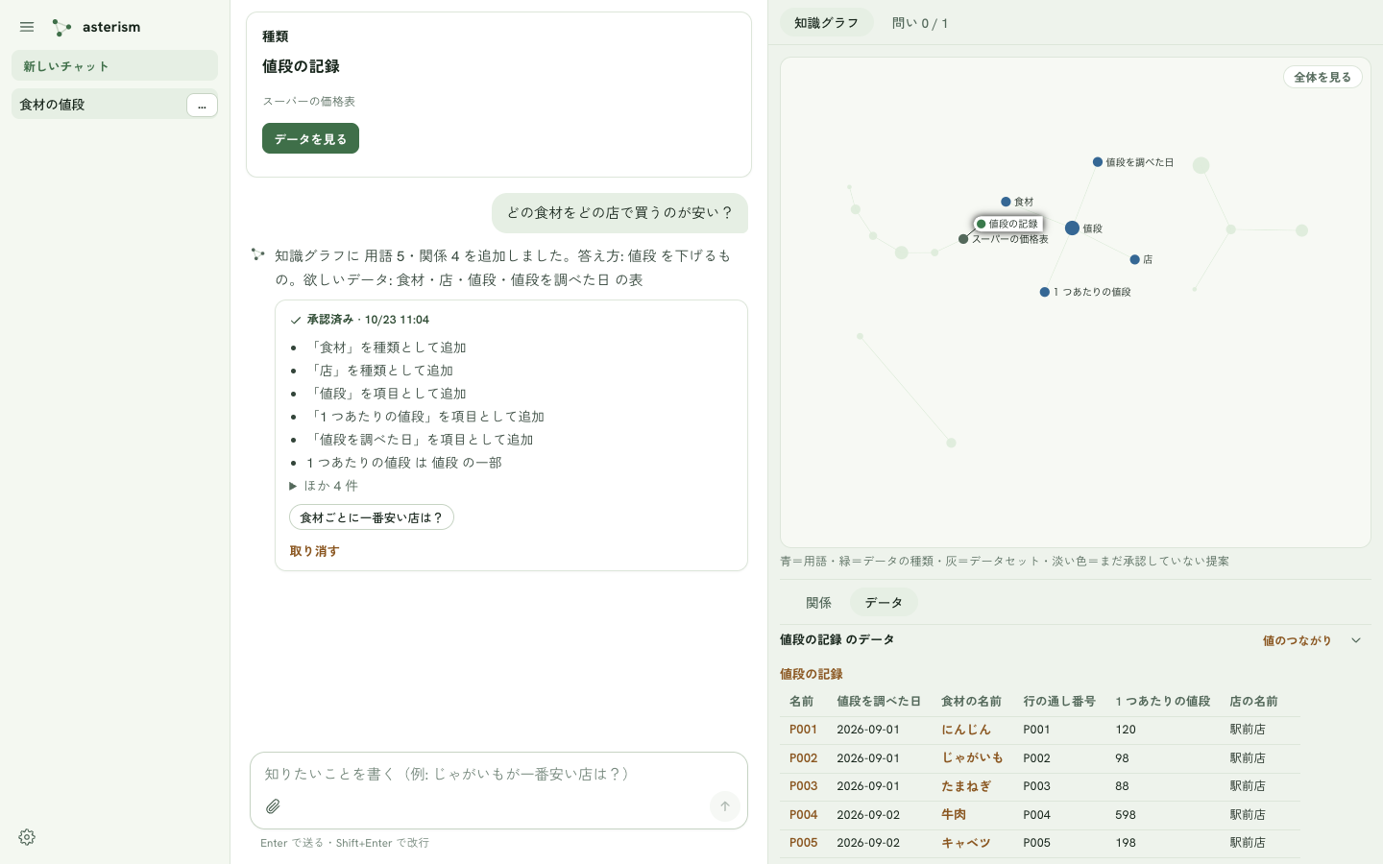Click suggestion 食材ごとに一番安い店は？
The width and height of the screenshot is (1383, 864).
pyautogui.click(x=372, y=517)
